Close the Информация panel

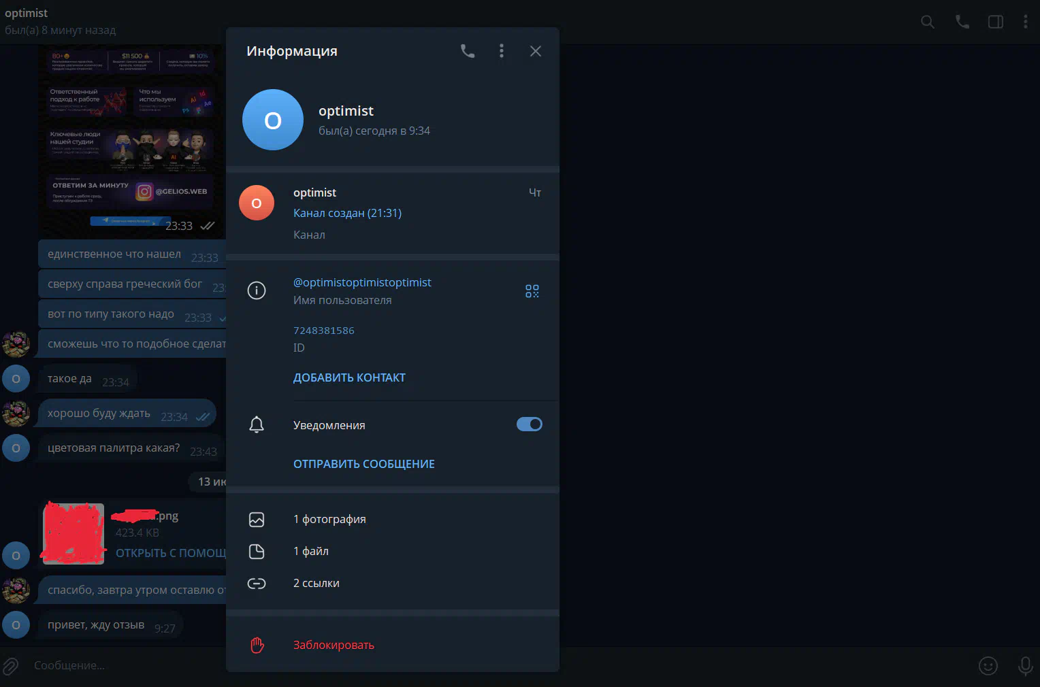coord(536,51)
